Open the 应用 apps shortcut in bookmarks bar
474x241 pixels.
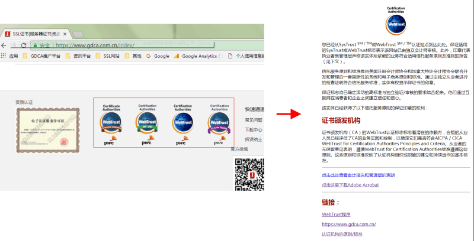pyautogui.click(x=9, y=56)
